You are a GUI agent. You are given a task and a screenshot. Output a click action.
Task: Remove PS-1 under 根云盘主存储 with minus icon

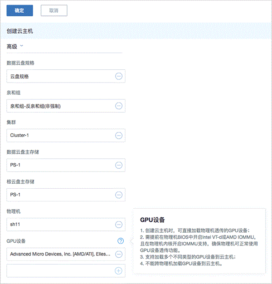[x=119, y=195]
